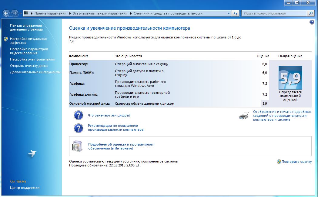Image resolution: width=318 pixels, height=197 pixels.
Task: Click 'Скорость обмена данными с диском' description
Action: tap(145, 103)
